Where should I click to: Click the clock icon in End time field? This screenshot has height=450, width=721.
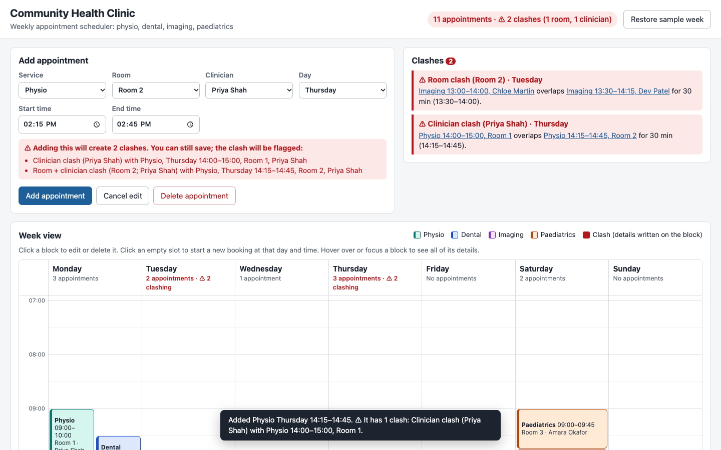tap(190, 124)
